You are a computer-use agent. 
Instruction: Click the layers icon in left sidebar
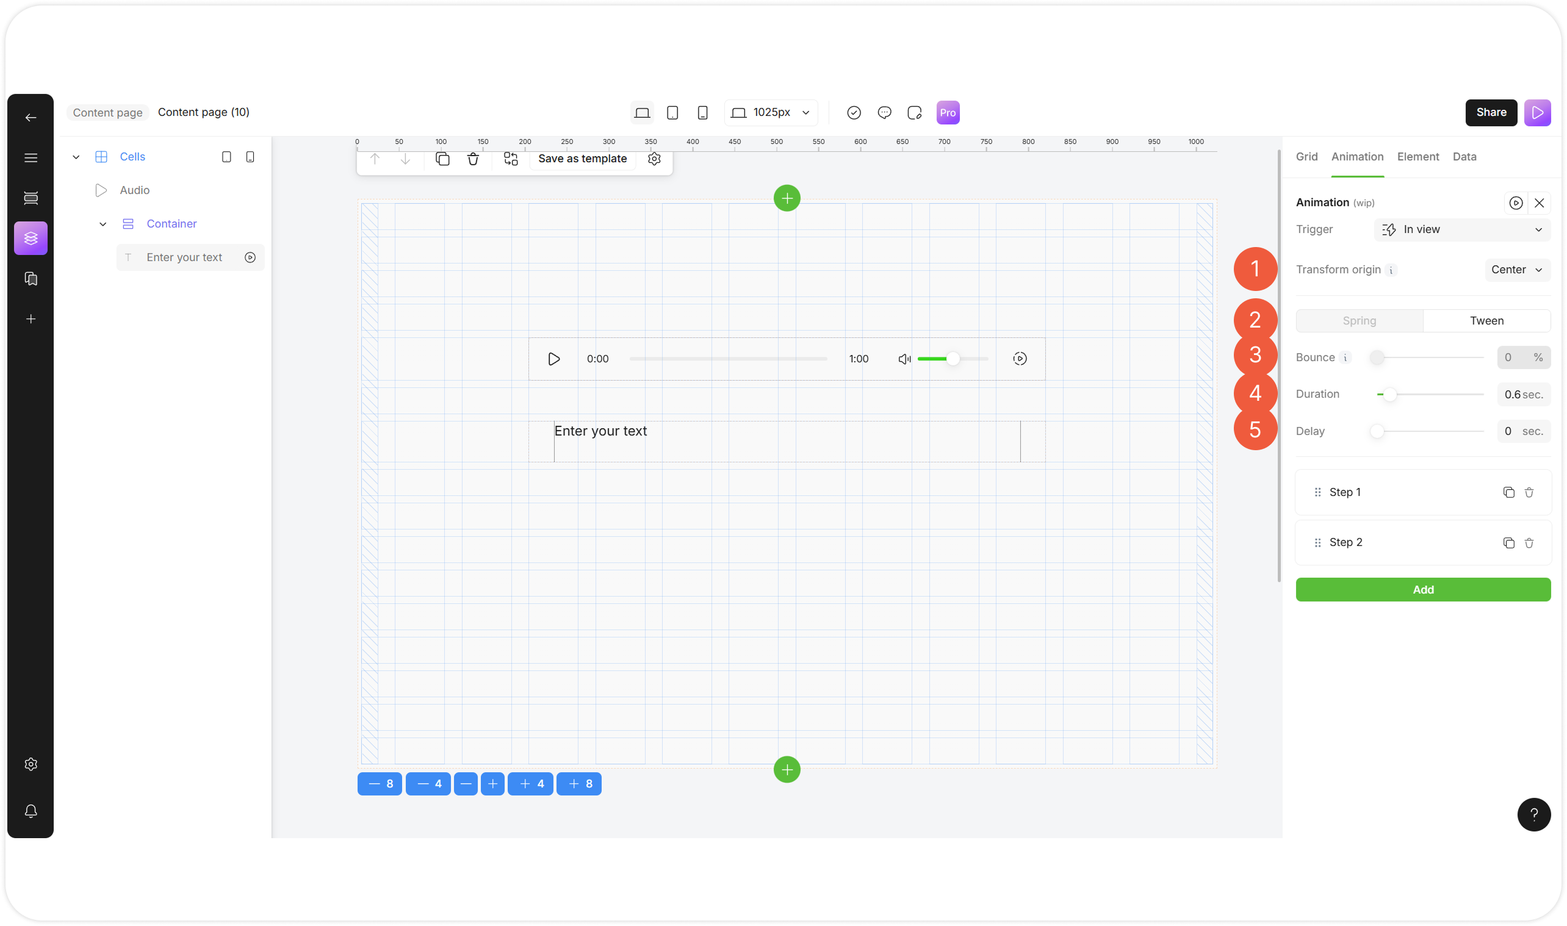point(31,239)
